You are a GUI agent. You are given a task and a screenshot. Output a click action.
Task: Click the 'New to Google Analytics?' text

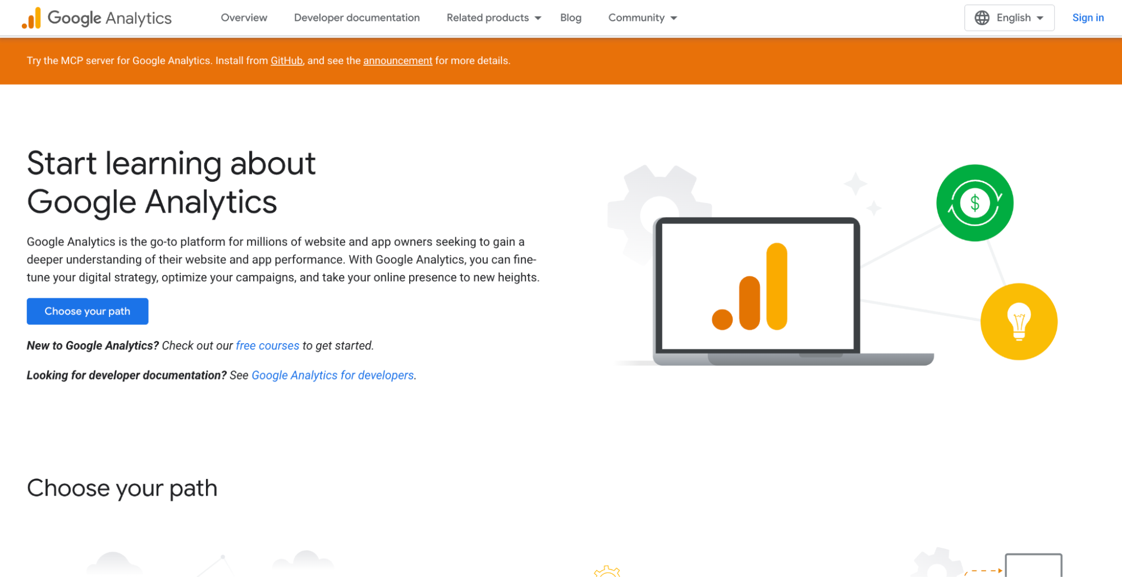click(x=93, y=345)
